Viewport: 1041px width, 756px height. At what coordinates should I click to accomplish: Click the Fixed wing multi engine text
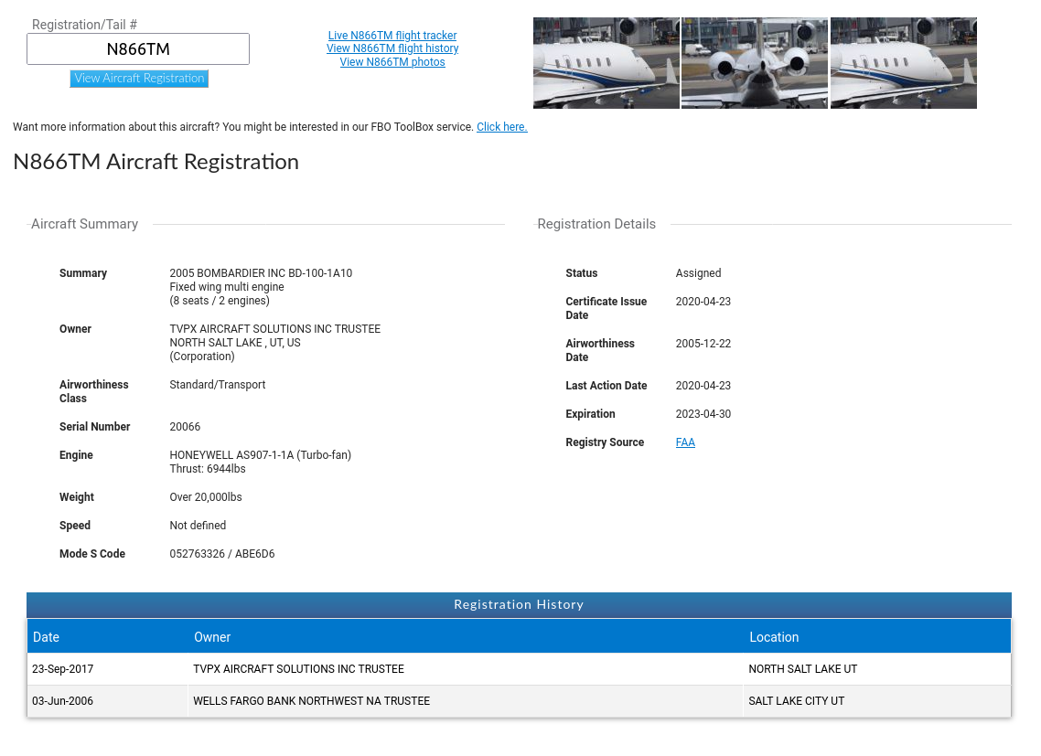[x=227, y=287]
